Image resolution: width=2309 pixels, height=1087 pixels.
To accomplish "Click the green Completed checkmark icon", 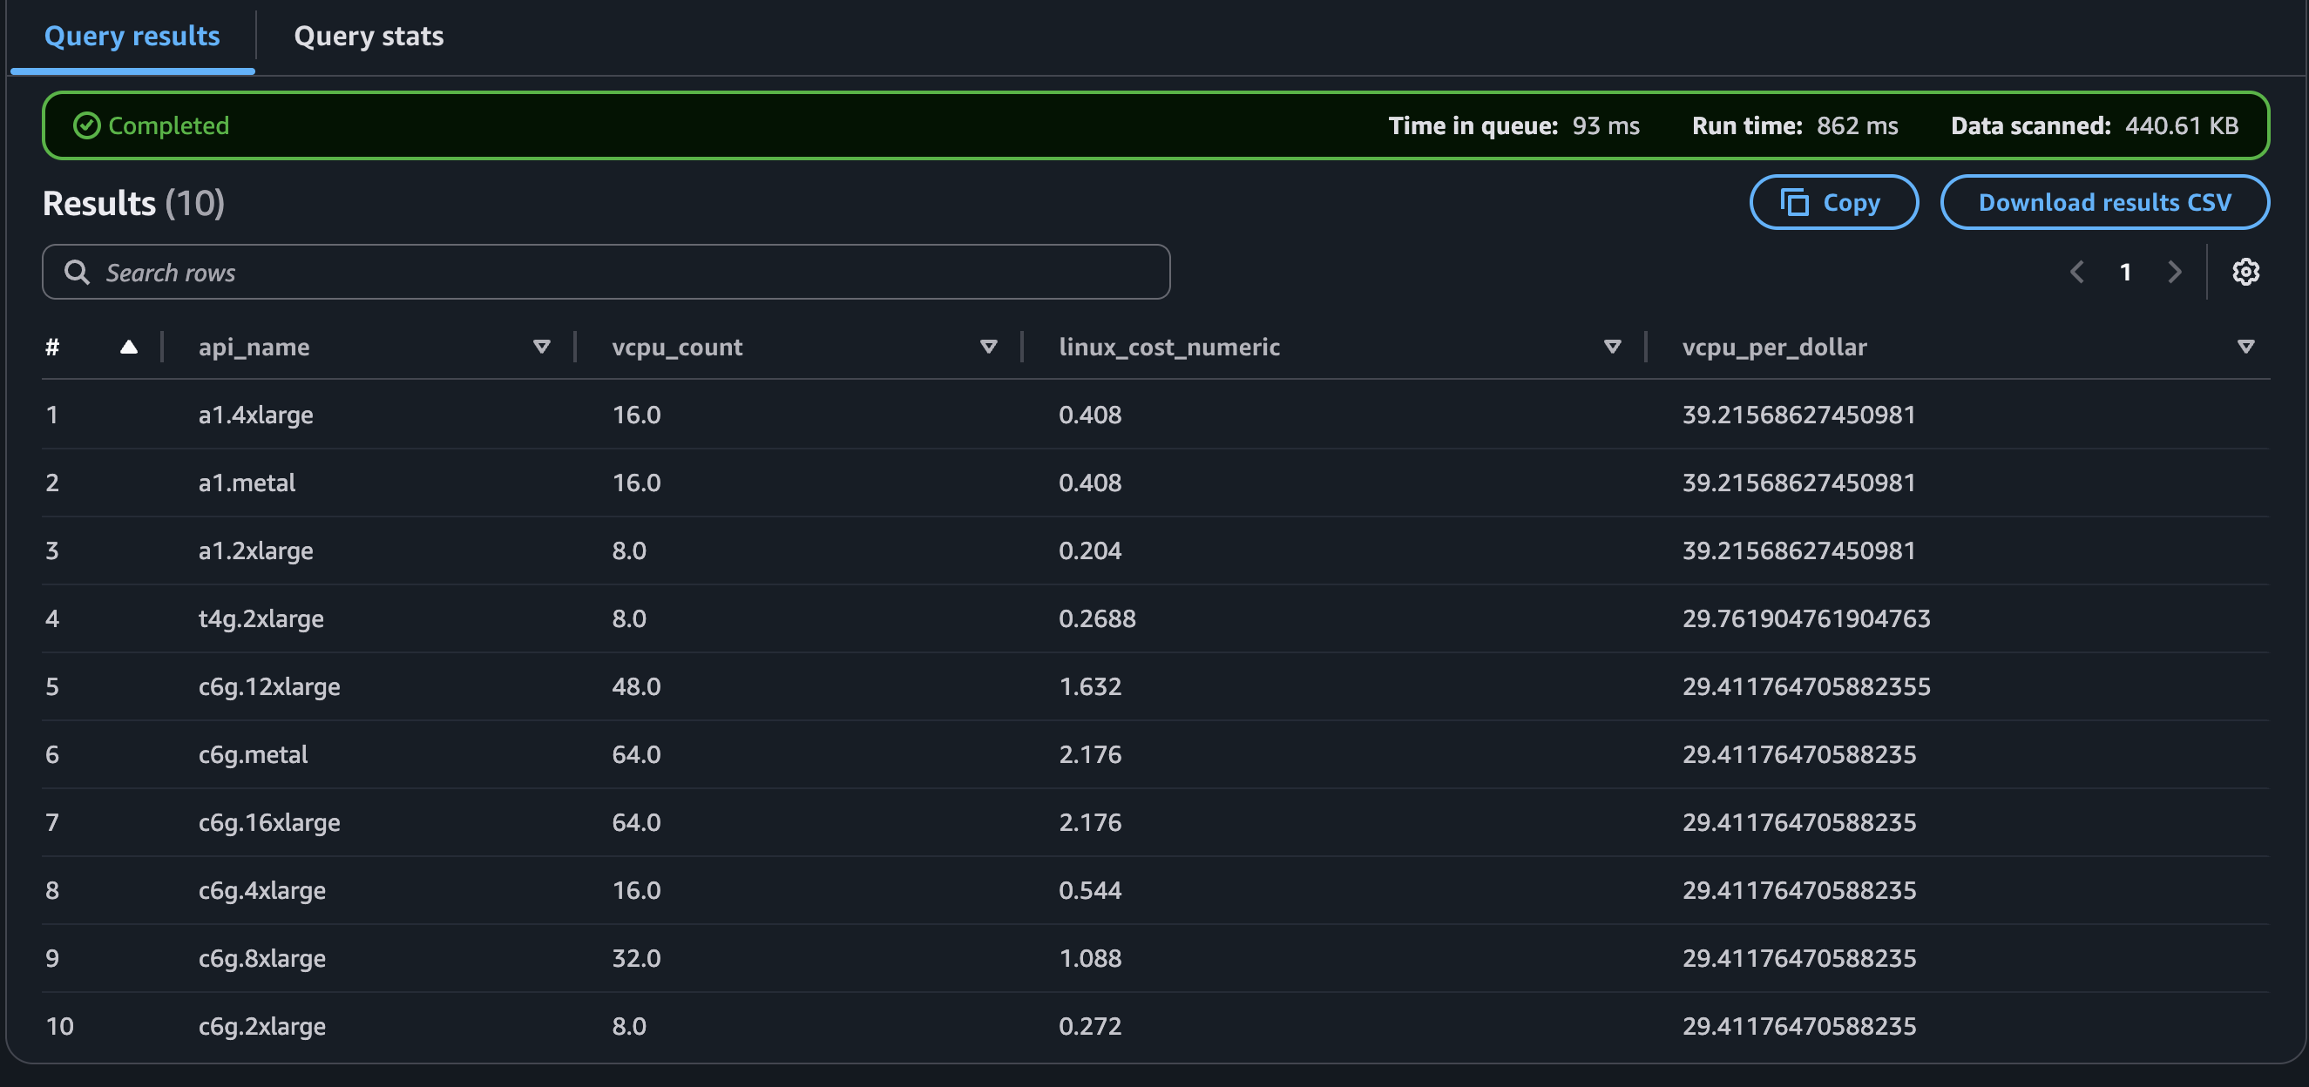I will (86, 125).
